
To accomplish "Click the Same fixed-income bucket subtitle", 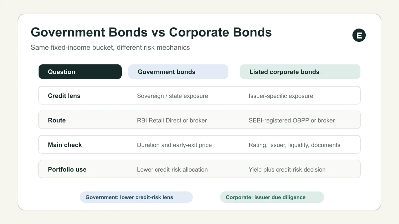I will point(110,47).
